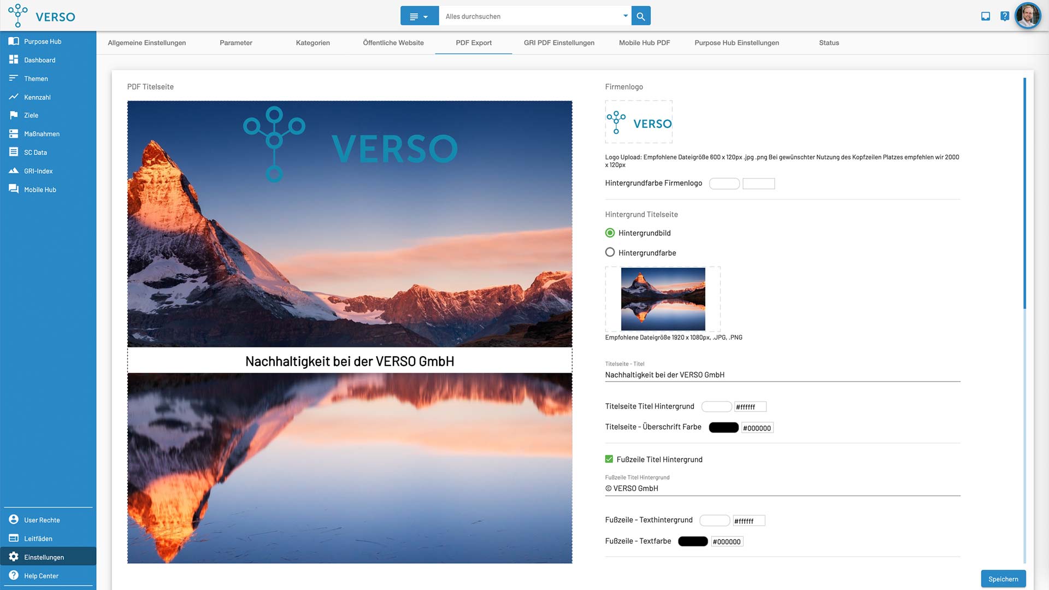The width and height of the screenshot is (1049, 590).
Task: Click the Speichern button
Action: click(x=1003, y=579)
